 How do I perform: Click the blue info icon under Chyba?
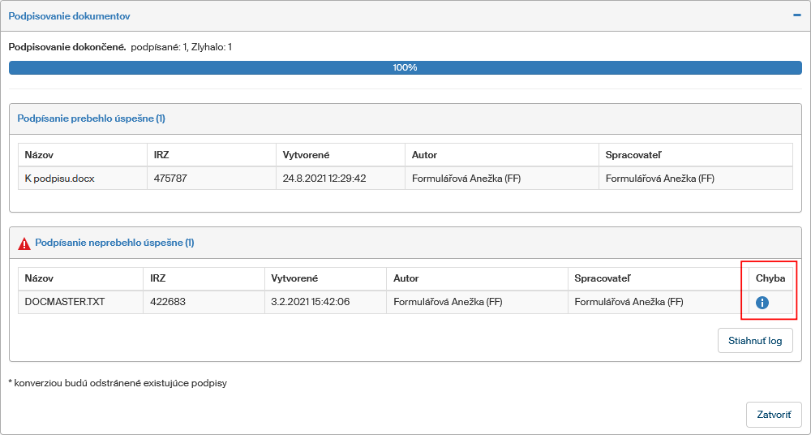tap(762, 303)
